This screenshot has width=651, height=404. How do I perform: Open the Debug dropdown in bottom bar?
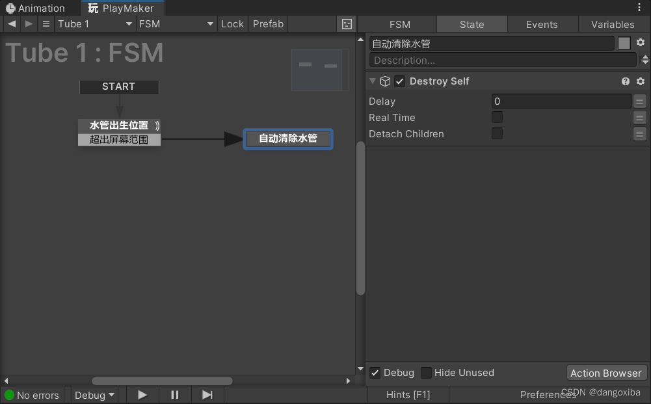(x=94, y=395)
